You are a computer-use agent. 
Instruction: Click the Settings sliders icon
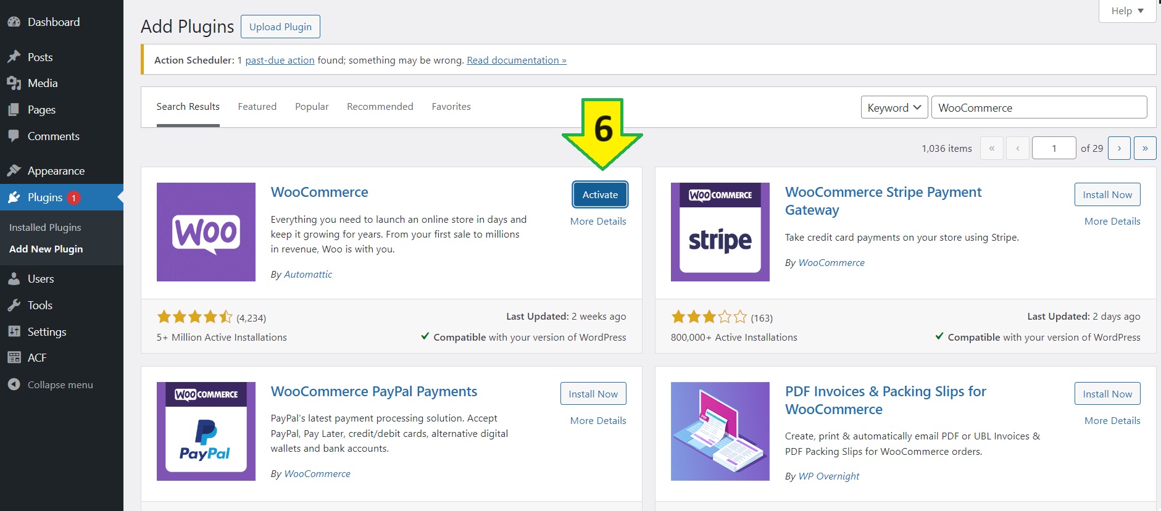[x=14, y=332]
